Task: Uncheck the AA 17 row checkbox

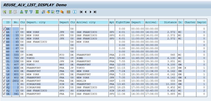Action: click(4, 32)
